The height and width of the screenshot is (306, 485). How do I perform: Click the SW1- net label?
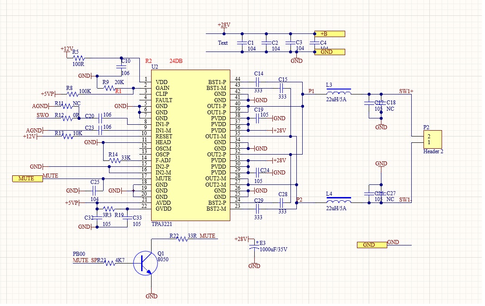point(405,200)
